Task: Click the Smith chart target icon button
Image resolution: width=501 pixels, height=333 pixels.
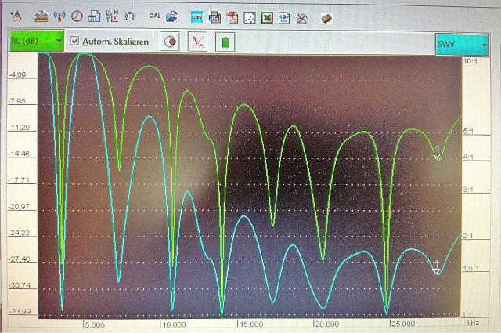Action: tap(170, 42)
